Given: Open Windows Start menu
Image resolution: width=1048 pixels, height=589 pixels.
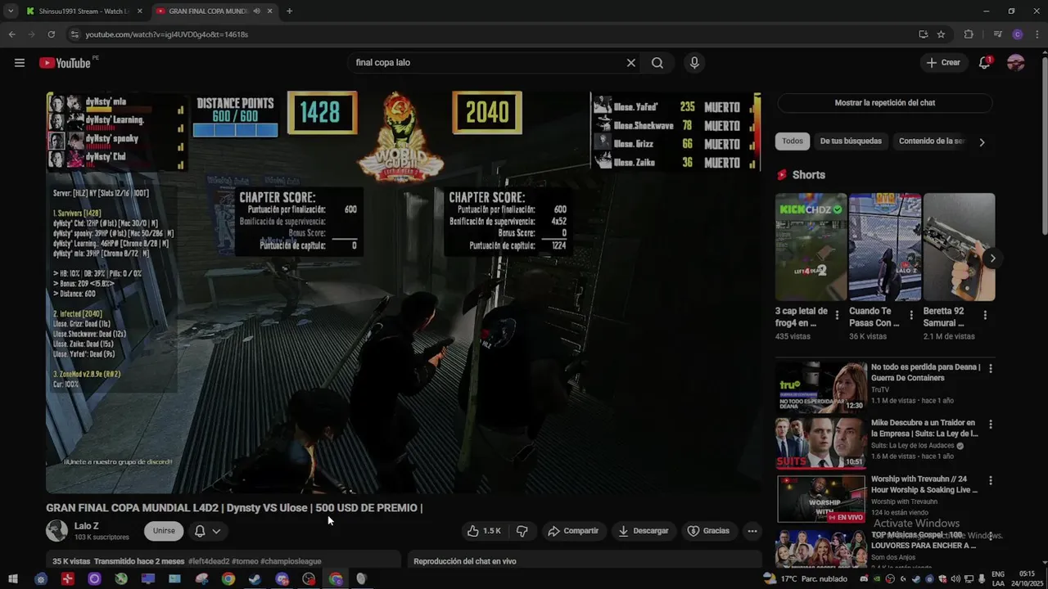Looking at the screenshot, I should point(12,579).
